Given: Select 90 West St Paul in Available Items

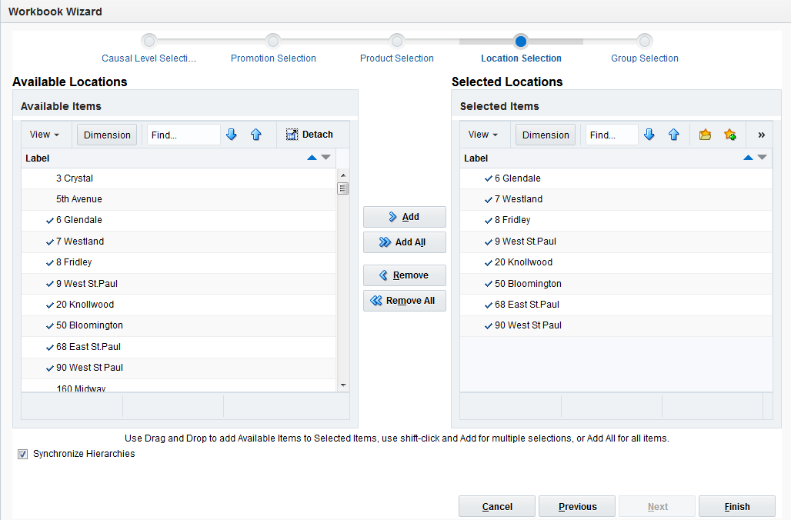Looking at the screenshot, I should pos(179,368).
